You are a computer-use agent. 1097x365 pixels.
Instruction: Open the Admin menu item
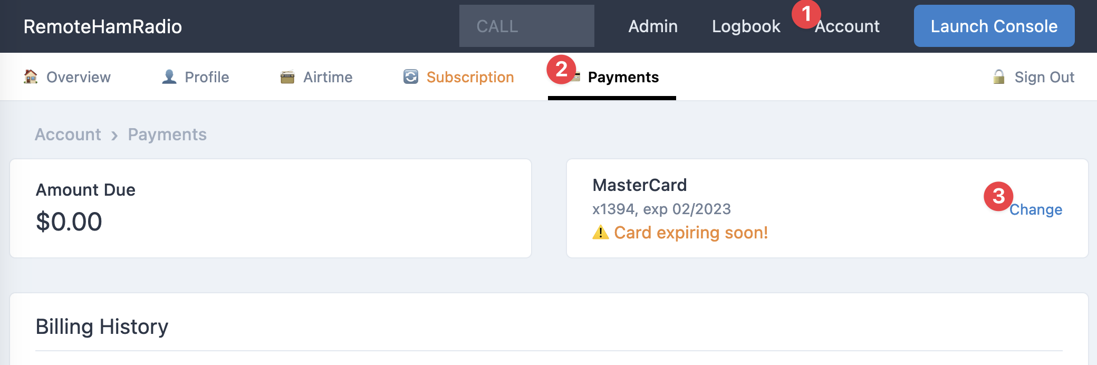653,26
